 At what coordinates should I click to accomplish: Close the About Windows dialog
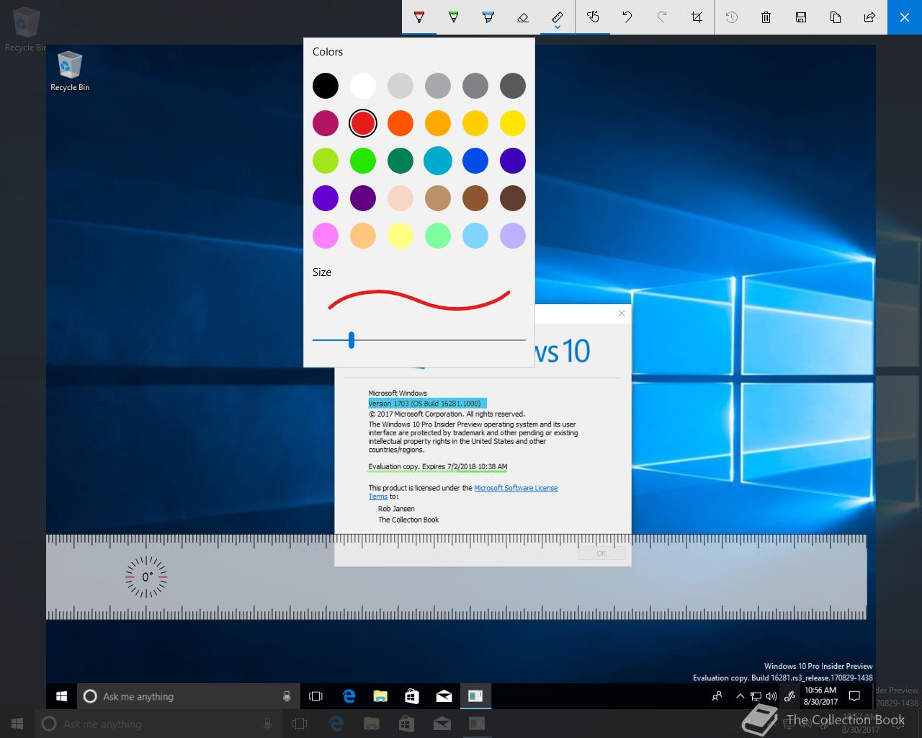(622, 314)
